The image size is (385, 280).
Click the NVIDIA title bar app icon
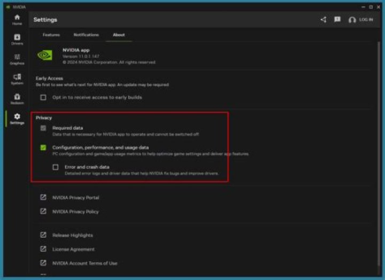point(8,7)
